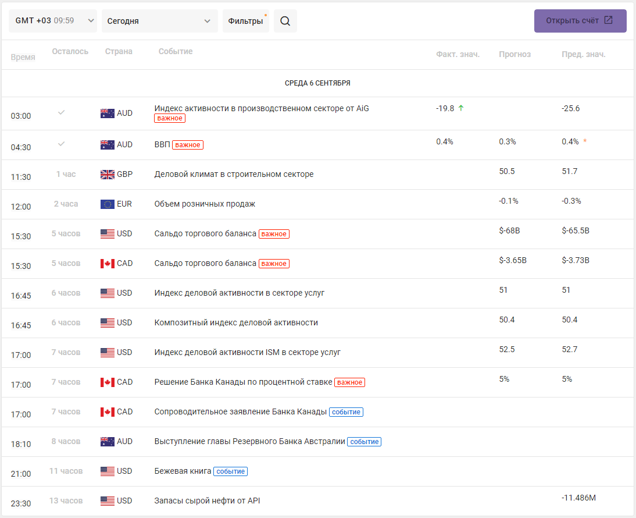Click the forecast value 52.5
This screenshot has width=636, height=518.
[506, 350]
